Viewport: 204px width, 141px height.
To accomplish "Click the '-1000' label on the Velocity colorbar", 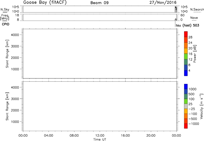I will coord(194,124).
